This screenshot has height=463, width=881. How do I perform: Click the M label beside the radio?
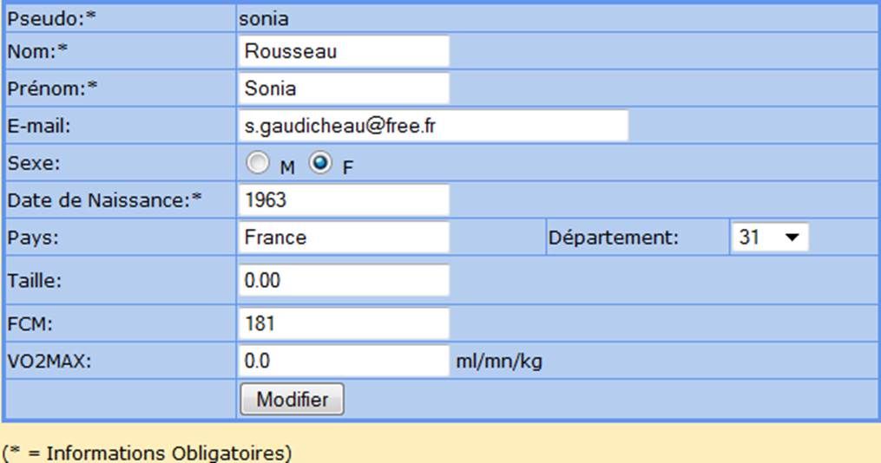287,167
